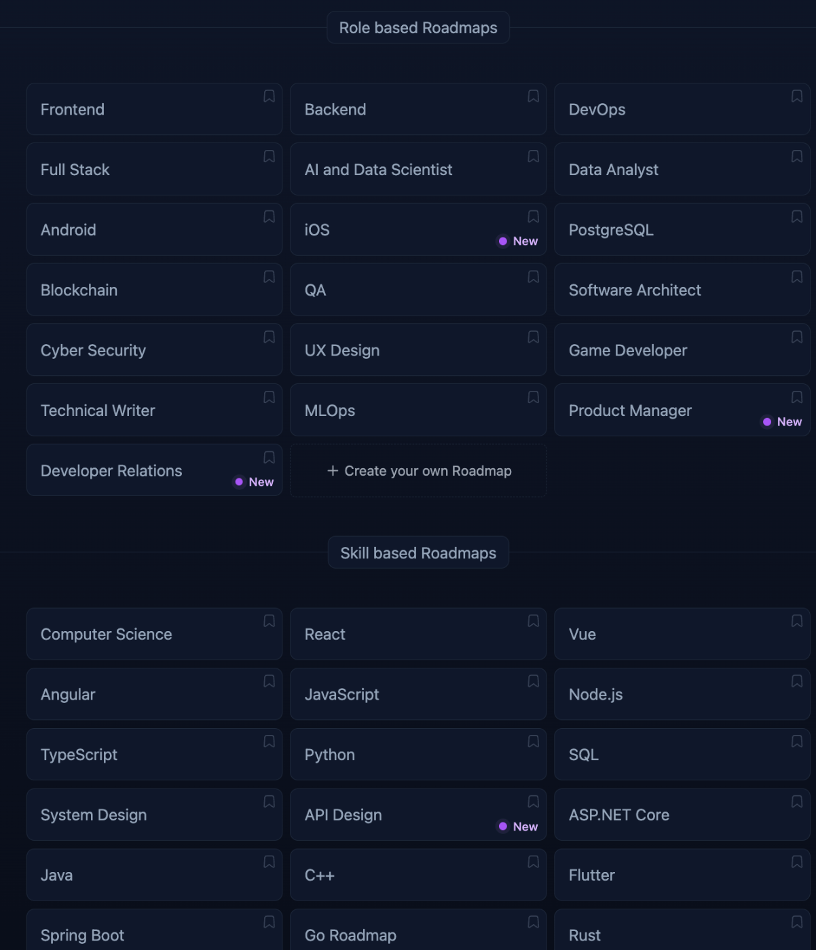Bookmark the Flutter roadmap
The width and height of the screenshot is (816, 950).
pos(797,862)
